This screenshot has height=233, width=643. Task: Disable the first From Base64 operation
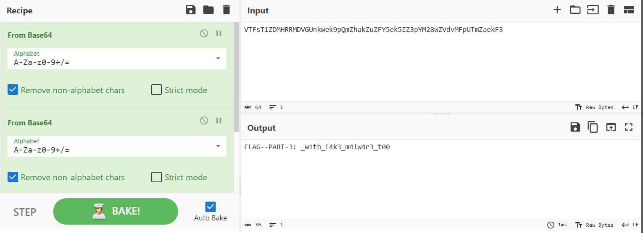pyautogui.click(x=204, y=34)
